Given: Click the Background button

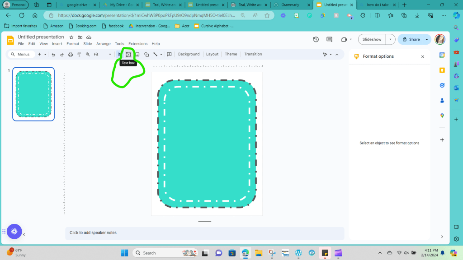Looking at the screenshot, I should (x=189, y=54).
